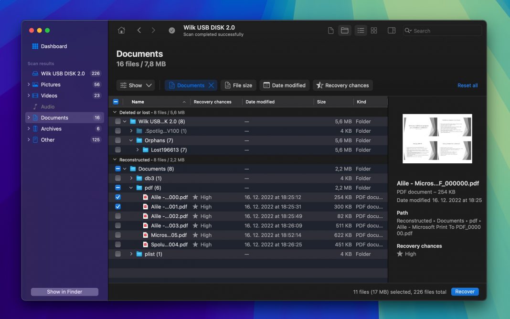Toggle the preview panel icon
The image size is (510, 319).
pyautogui.click(x=391, y=30)
